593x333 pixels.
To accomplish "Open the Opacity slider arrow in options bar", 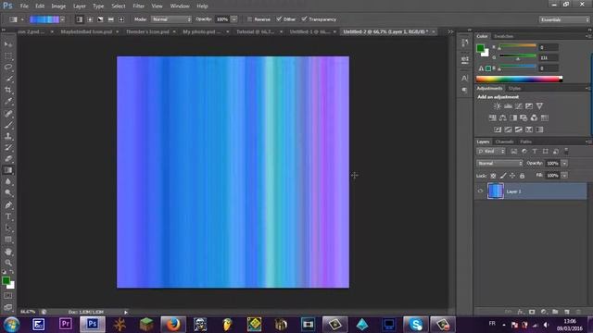I will point(234,19).
